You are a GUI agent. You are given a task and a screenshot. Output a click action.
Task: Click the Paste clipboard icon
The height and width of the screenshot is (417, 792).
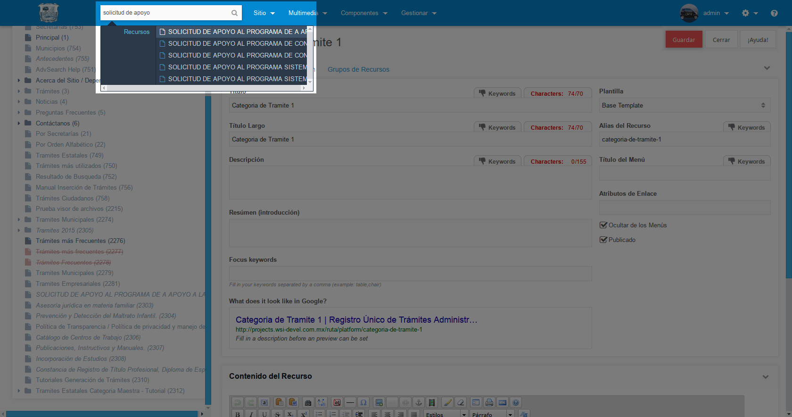(279, 402)
